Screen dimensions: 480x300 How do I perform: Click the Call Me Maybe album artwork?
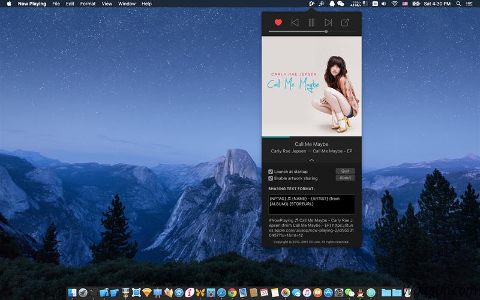click(311, 86)
